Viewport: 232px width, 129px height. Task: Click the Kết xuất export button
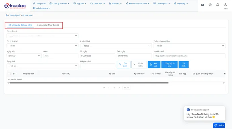click(154, 64)
